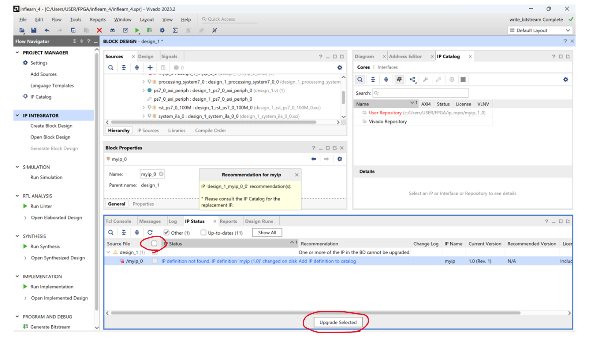
Task: Check the select-all box in header
Action: pyautogui.click(x=154, y=243)
